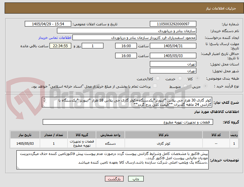Click the توضیحات خریدار text area
244x187 pixels.
tap(112, 160)
